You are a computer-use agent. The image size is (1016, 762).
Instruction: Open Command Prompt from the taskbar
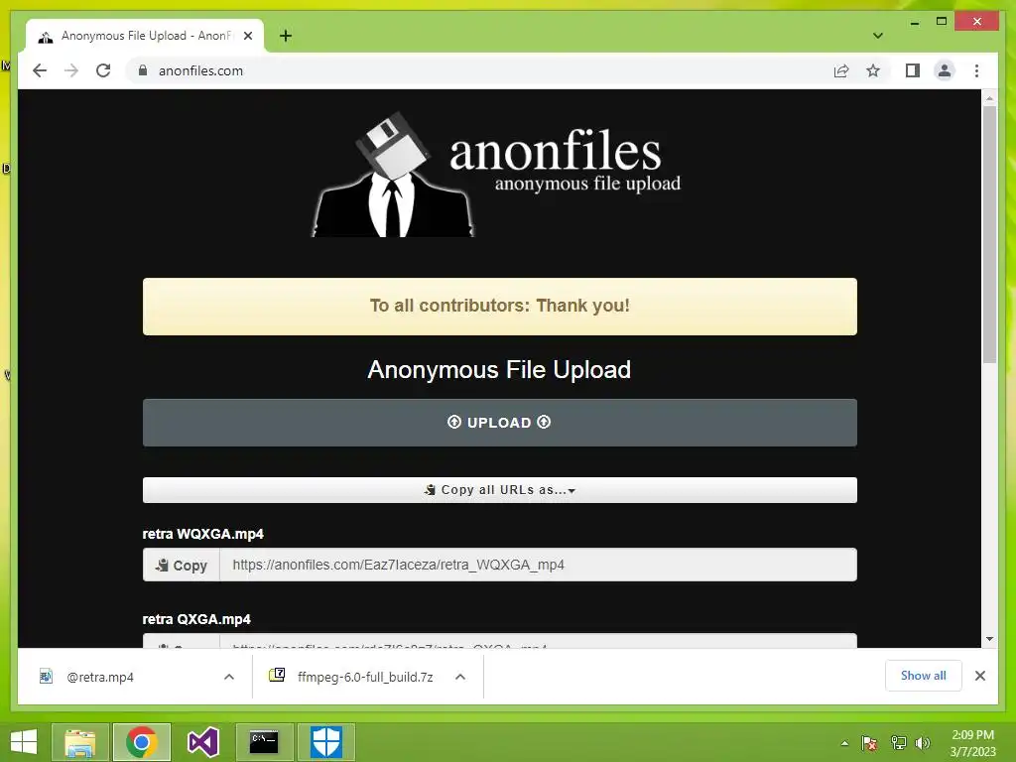pos(264,742)
